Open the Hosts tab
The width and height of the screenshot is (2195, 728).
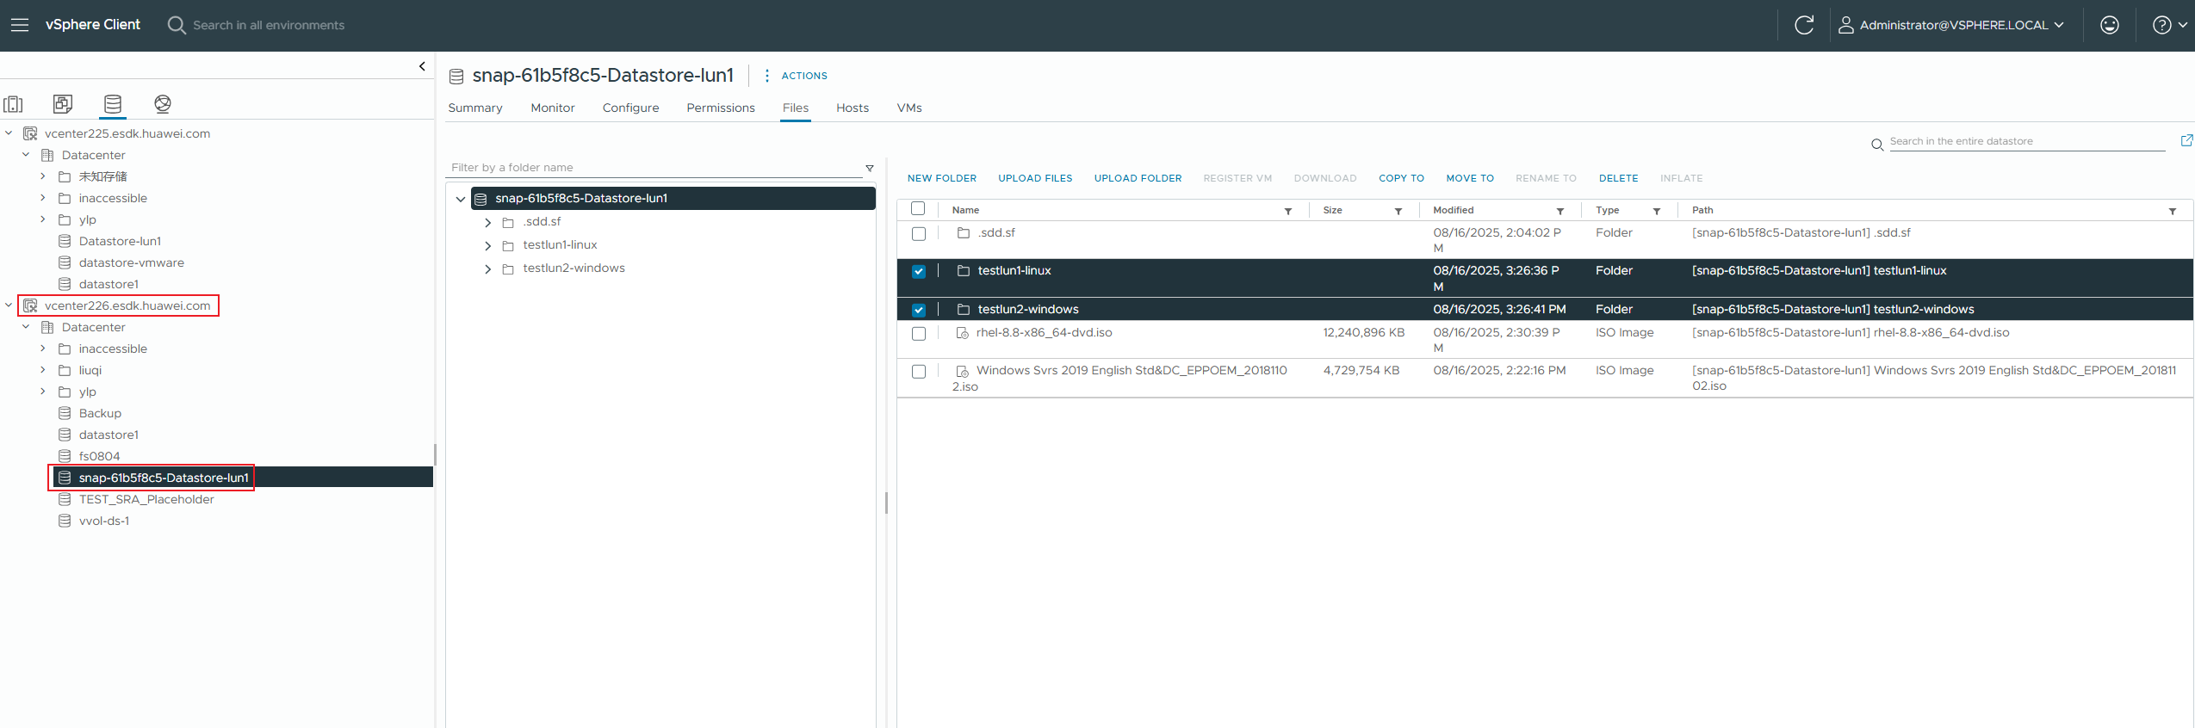tap(853, 108)
